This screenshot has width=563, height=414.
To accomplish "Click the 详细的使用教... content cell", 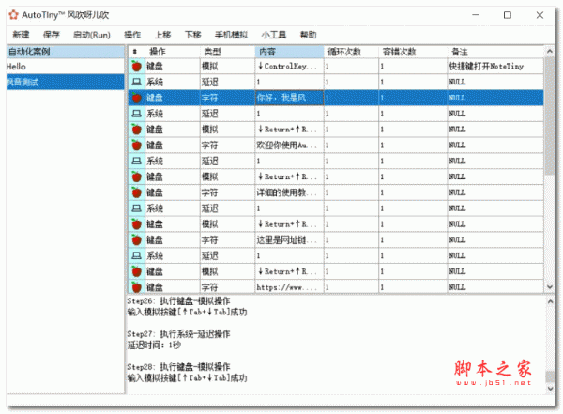I will (x=289, y=192).
